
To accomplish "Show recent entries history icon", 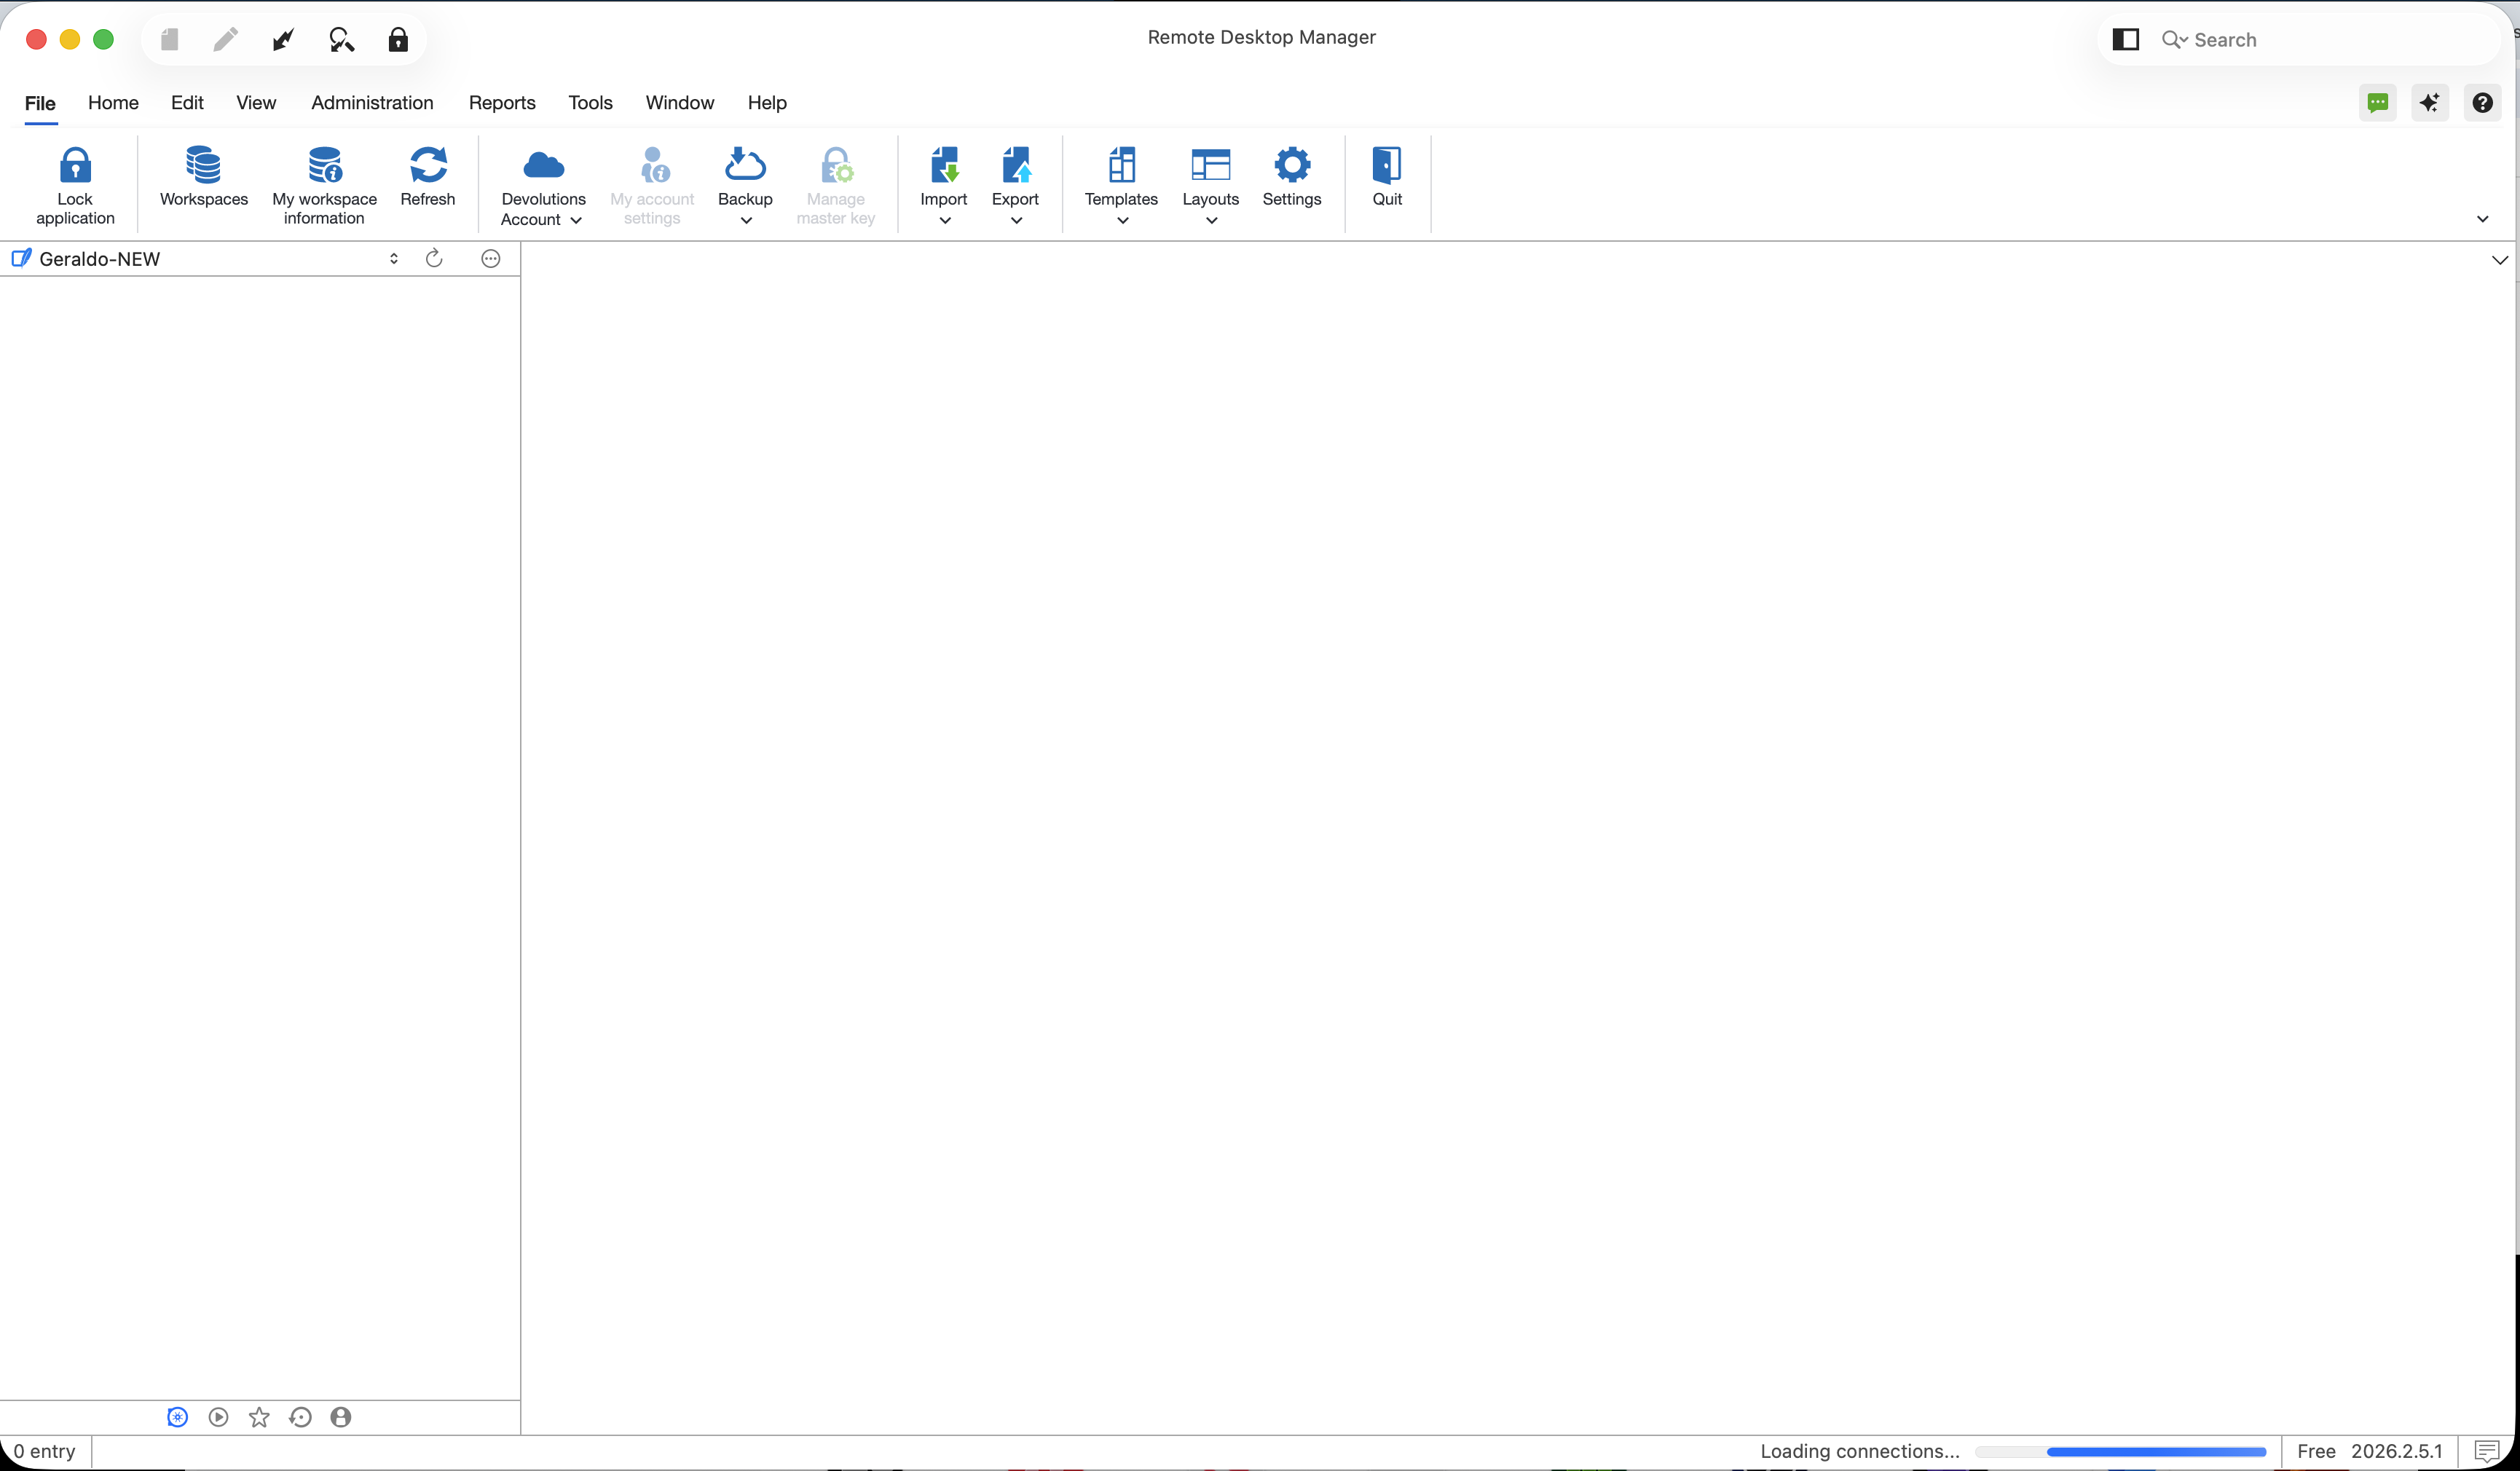I will [x=300, y=1417].
